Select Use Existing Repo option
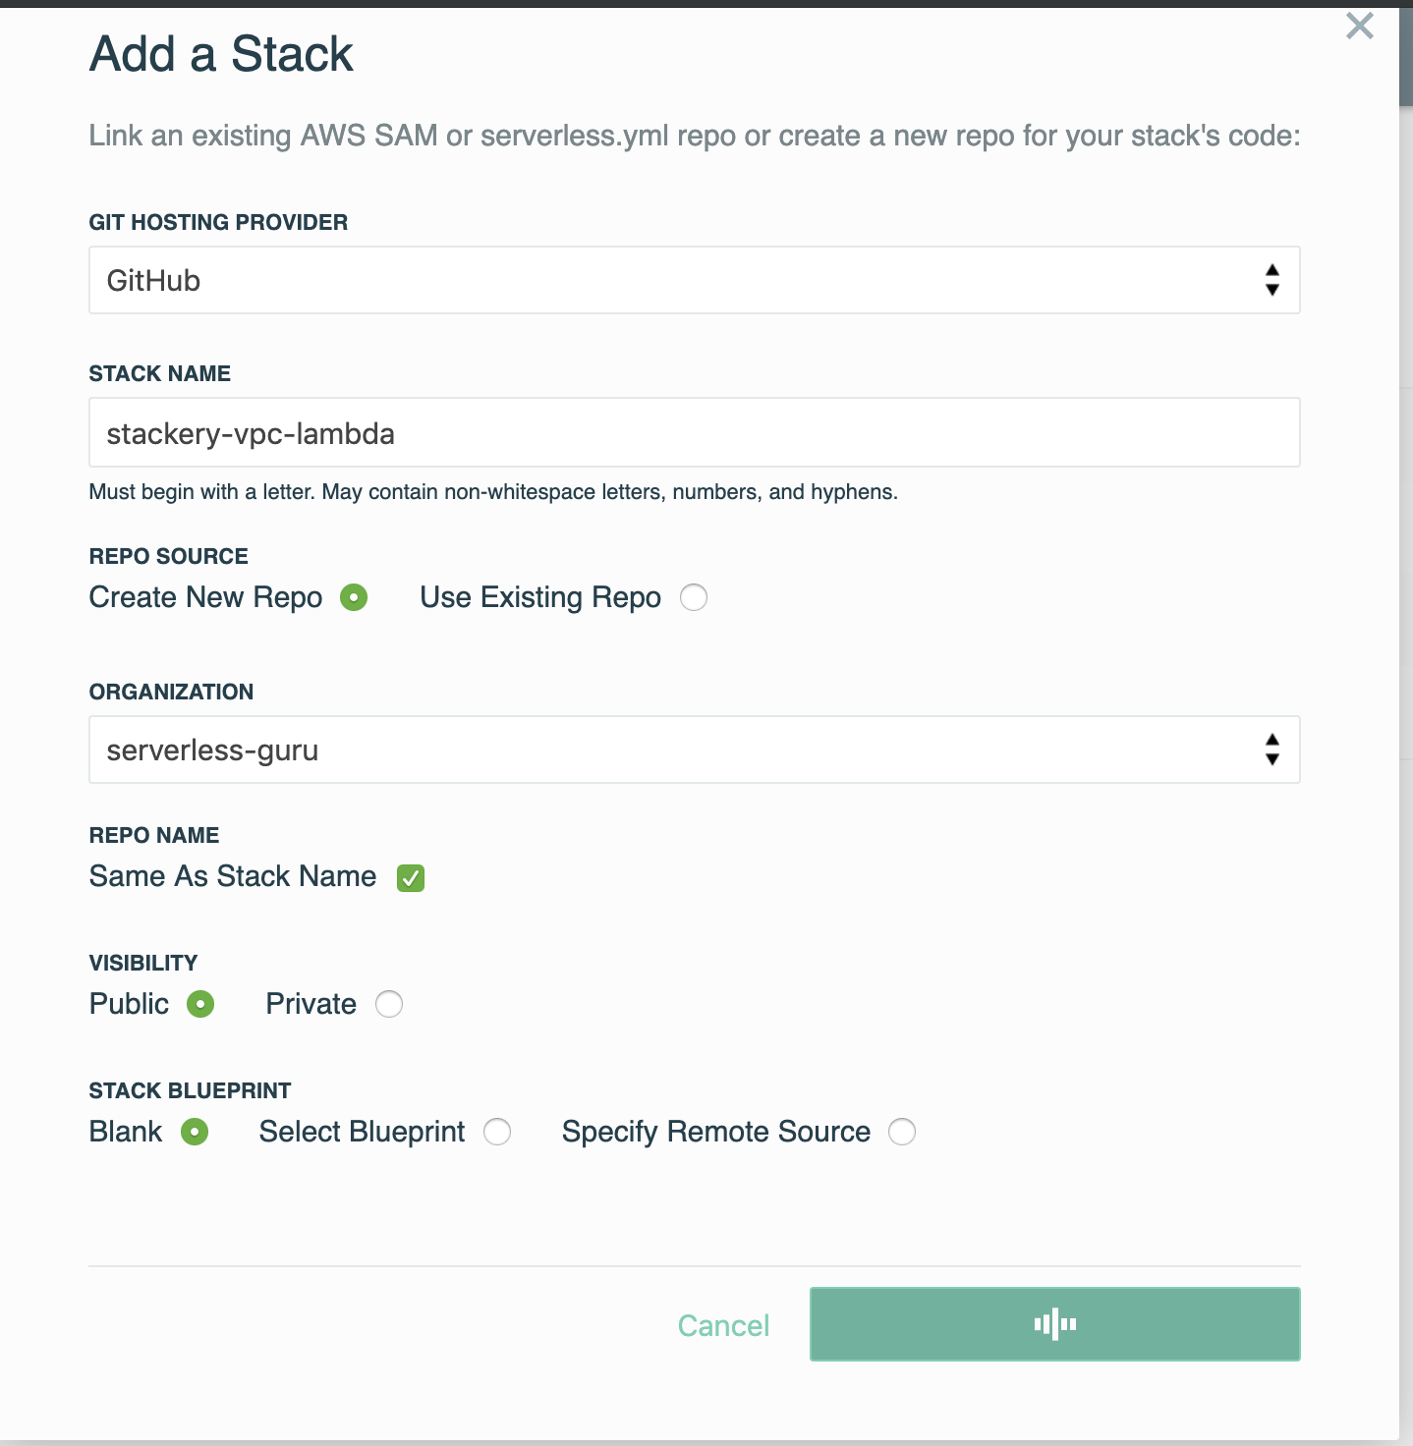Screen dimensions: 1413x1446 (x=694, y=597)
